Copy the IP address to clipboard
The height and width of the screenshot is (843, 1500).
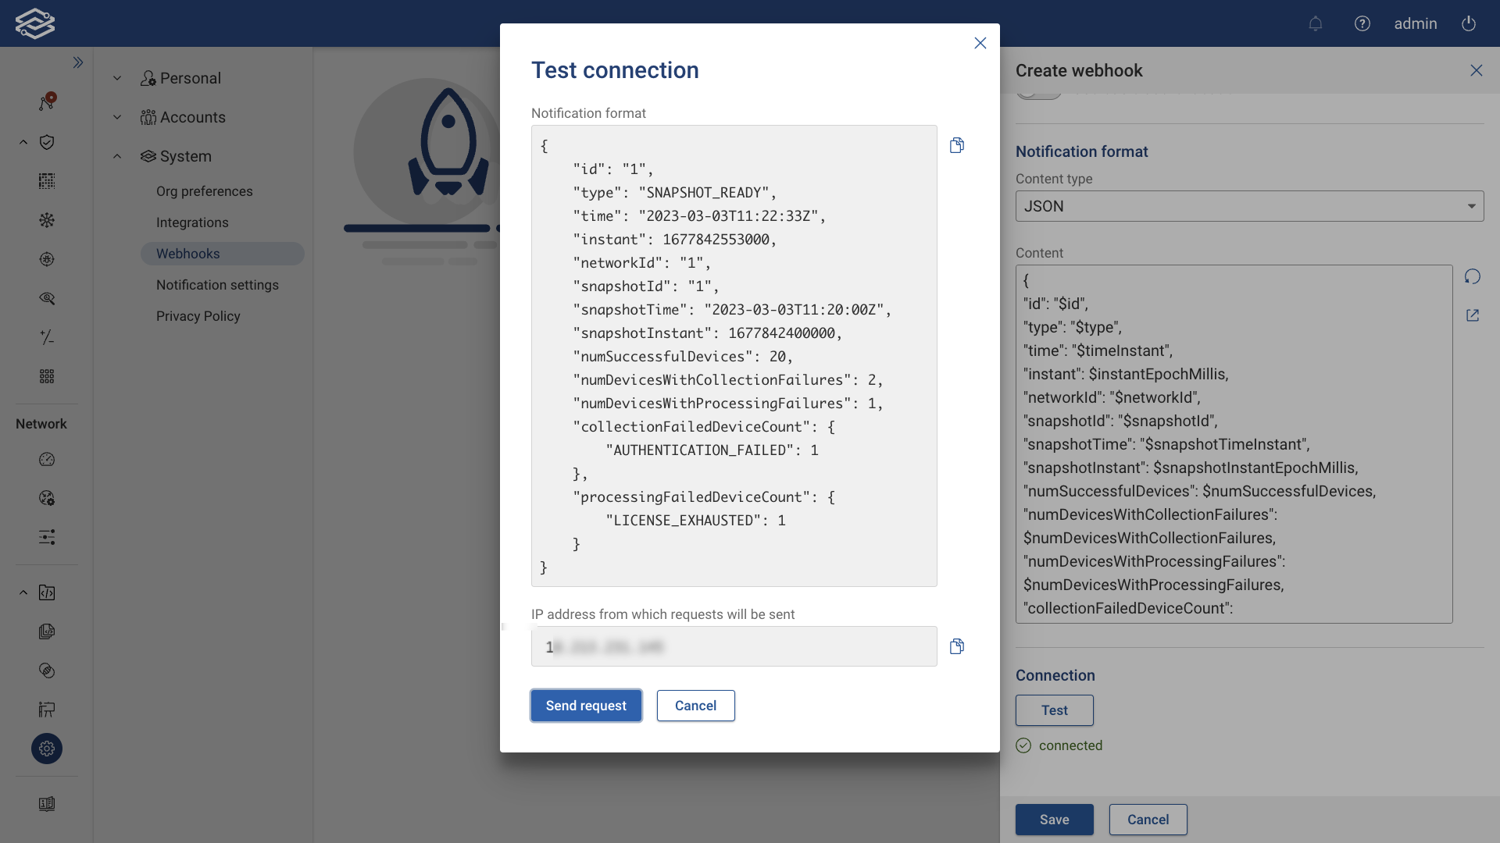pyautogui.click(x=956, y=646)
